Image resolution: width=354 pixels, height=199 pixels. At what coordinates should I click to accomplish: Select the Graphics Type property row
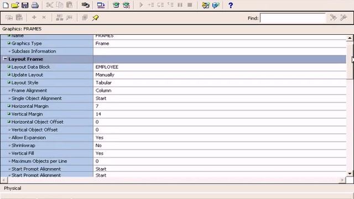(47, 43)
